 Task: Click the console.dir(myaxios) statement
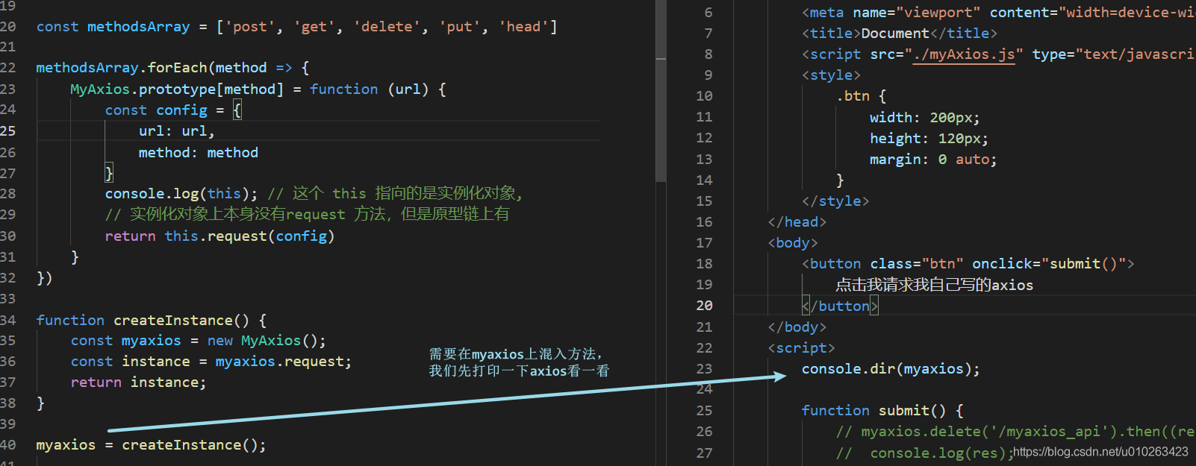click(x=891, y=369)
